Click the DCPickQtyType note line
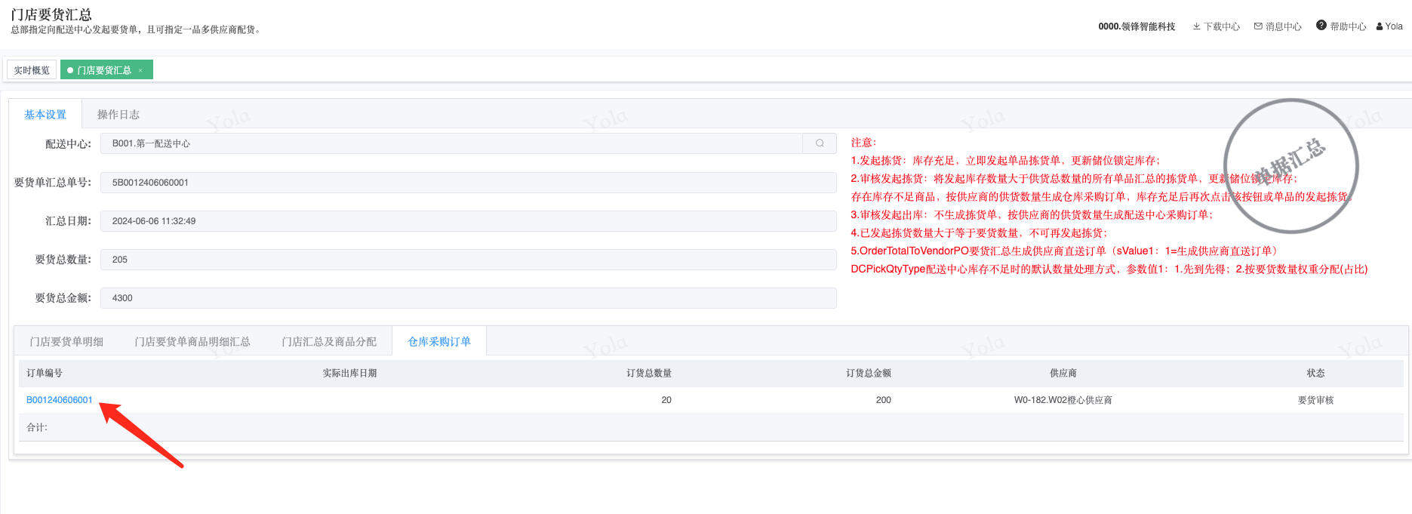Screen dimensions: 1412x514 point(1109,269)
